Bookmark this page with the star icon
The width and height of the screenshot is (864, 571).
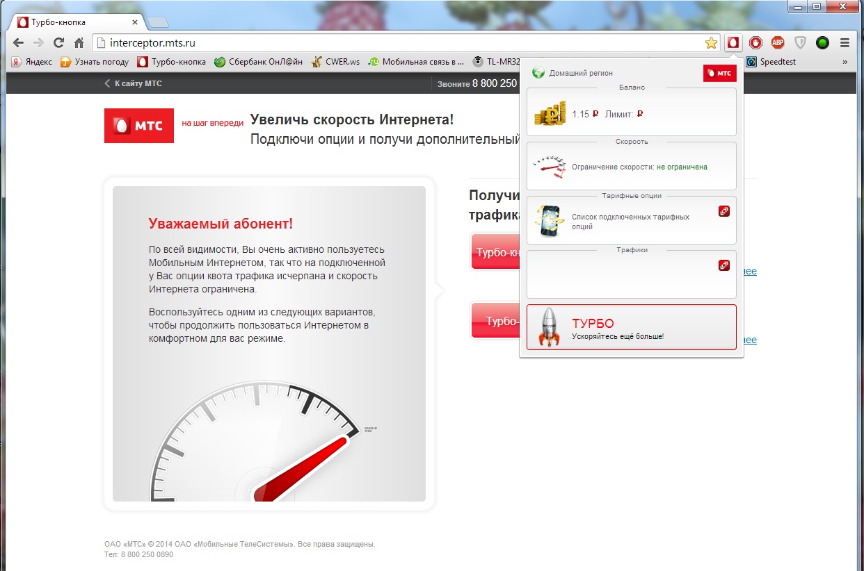coord(711,43)
